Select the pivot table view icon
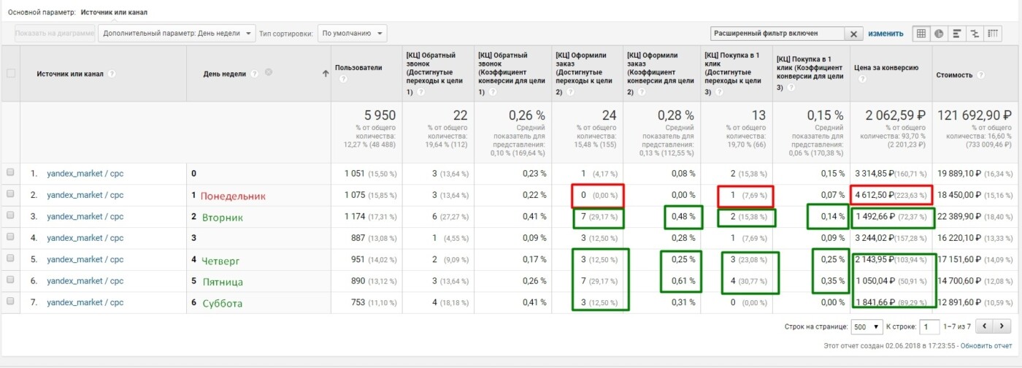Screen dimensions: 1022x368 tap(993, 34)
